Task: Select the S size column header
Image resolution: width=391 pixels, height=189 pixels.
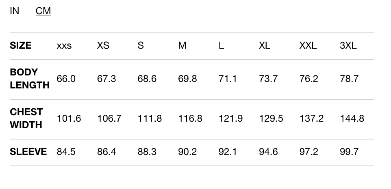Action: pos(141,45)
